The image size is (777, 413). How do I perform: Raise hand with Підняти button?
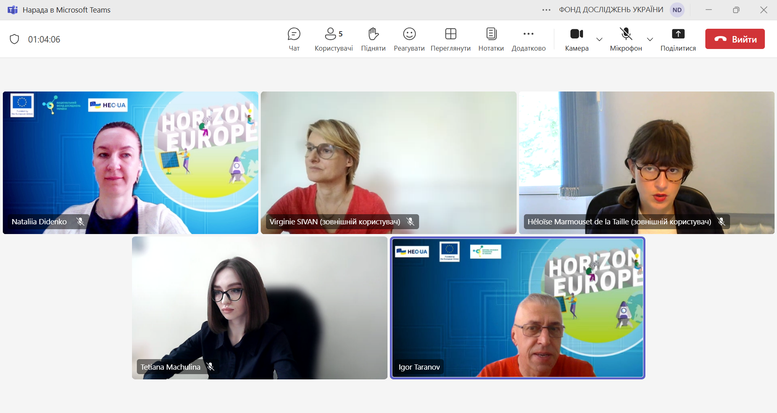click(x=373, y=39)
